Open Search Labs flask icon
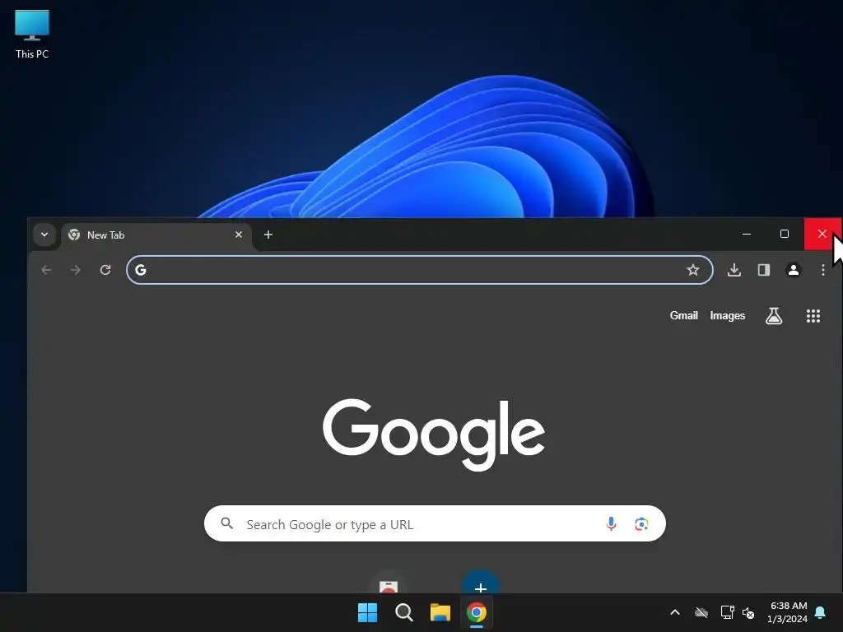The height and width of the screenshot is (632, 843). (x=774, y=316)
